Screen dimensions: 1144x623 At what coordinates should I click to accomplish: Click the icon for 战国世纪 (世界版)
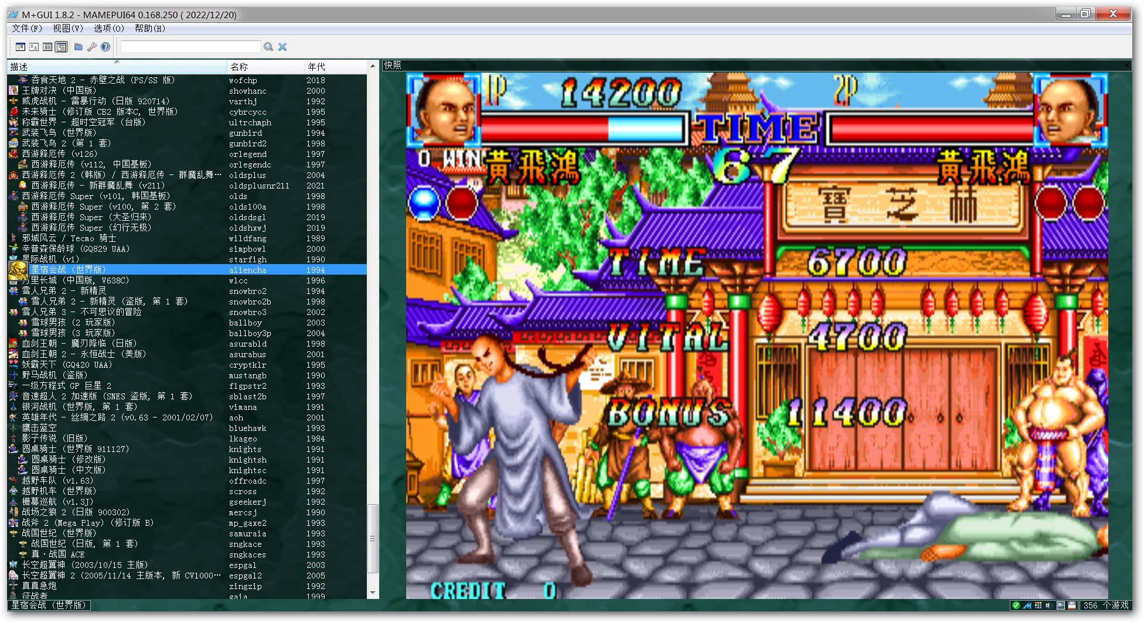point(13,533)
